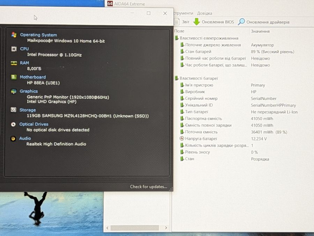314x236 pixels.
Task: Select the Поточна ємність row
Action: coord(234,132)
